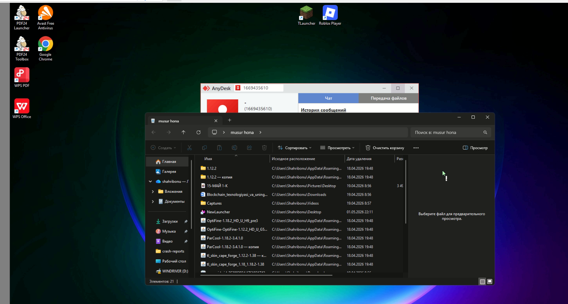The width and height of the screenshot is (568, 304).
Task: Click the file list horizontal scrollbar
Action: [x=266, y=275]
